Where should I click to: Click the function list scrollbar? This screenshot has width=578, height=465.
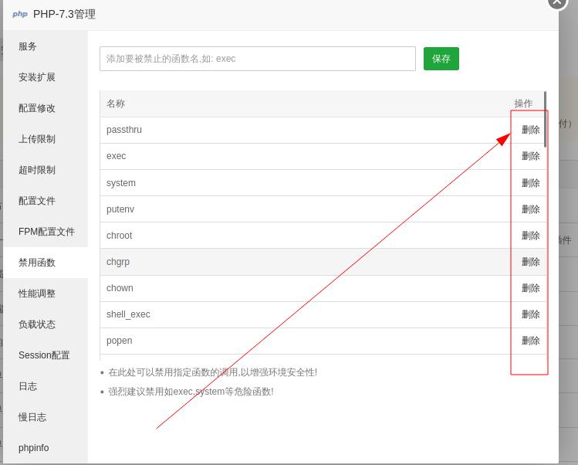(x=545, y=120)
